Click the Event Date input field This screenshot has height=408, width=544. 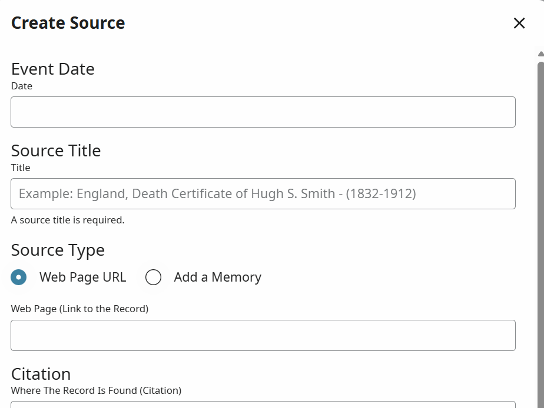[x=263, y=112]
